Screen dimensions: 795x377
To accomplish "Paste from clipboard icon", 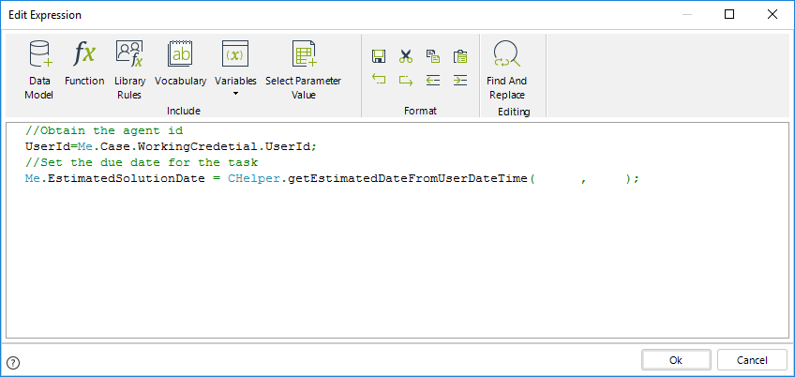I will (459, 56).
